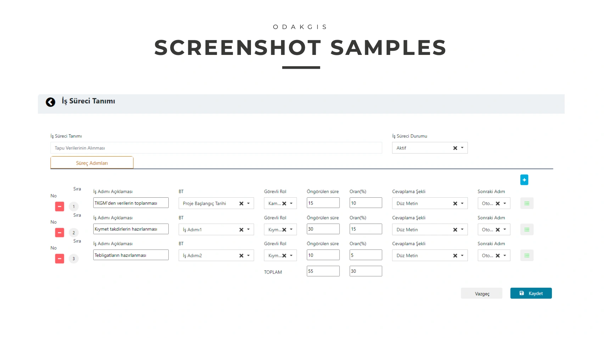Screen dimensions: 604x338
Task: Expand the İş Süreci Durumu dropdown
Action: point(462,148)
